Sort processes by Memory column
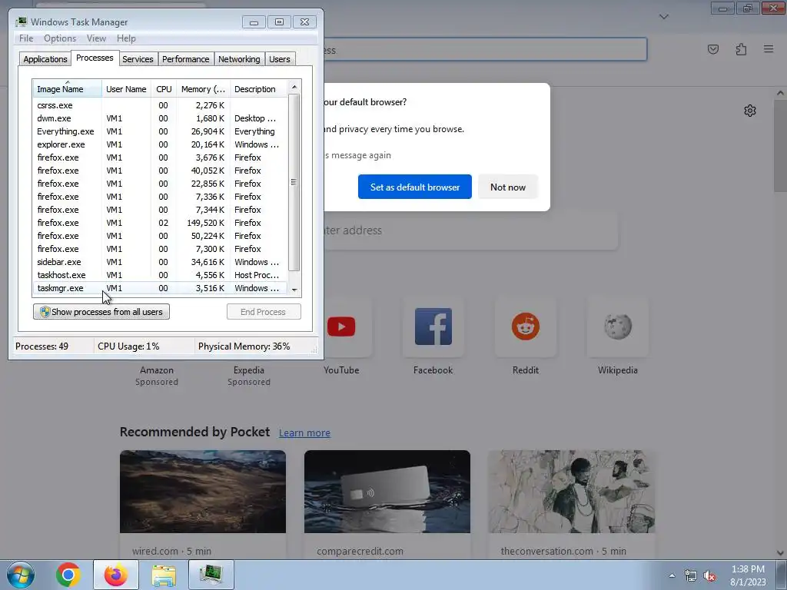Screen dimensions: 787x590 pos(203,89)
